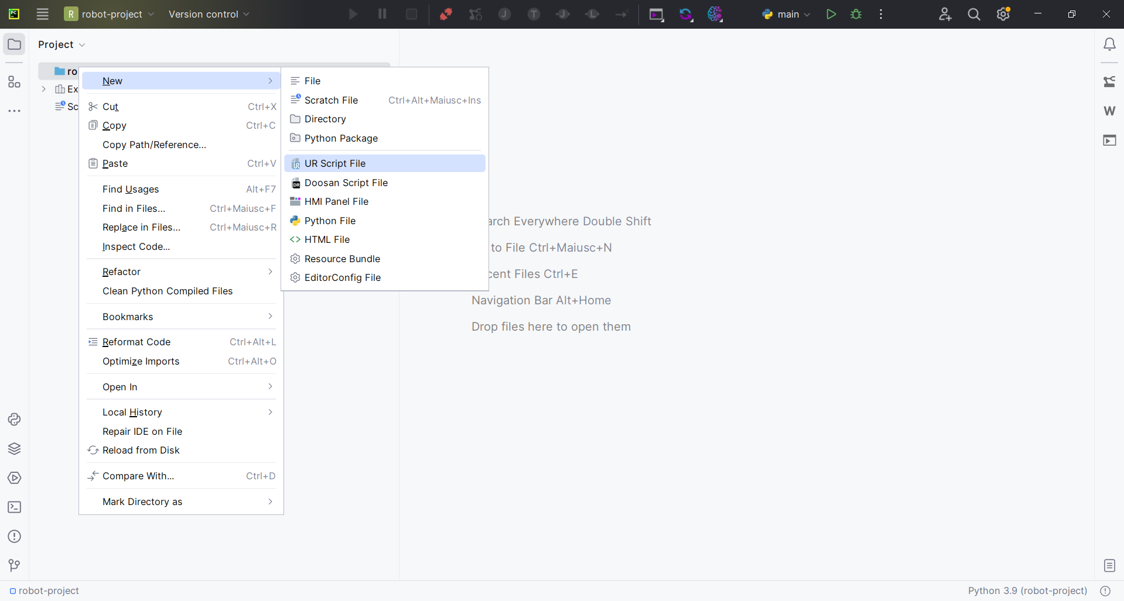Expand the Version control dropdown
This screenshot has width=1124, height=601.
(x=209, y=14)
